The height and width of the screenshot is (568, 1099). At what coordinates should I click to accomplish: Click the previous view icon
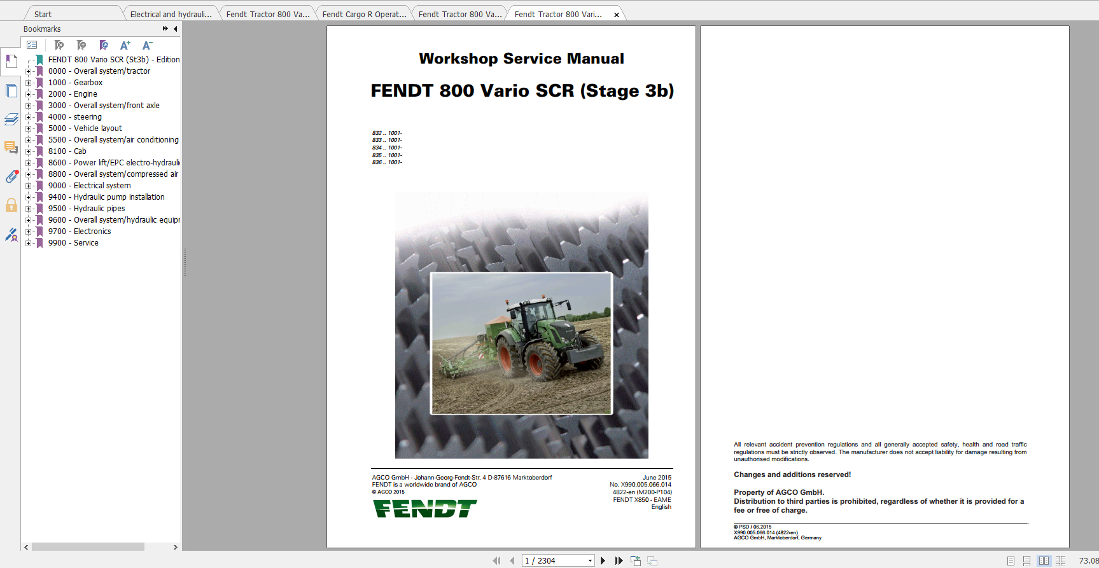pos(635,560)
